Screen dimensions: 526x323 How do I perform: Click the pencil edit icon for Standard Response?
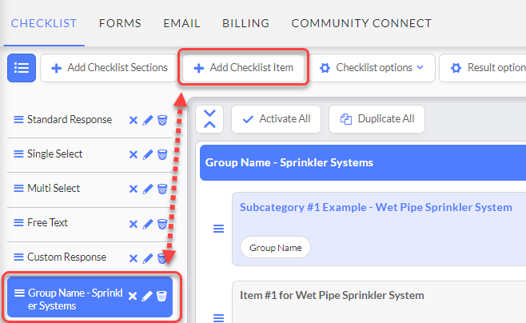(x=148, y=120)
